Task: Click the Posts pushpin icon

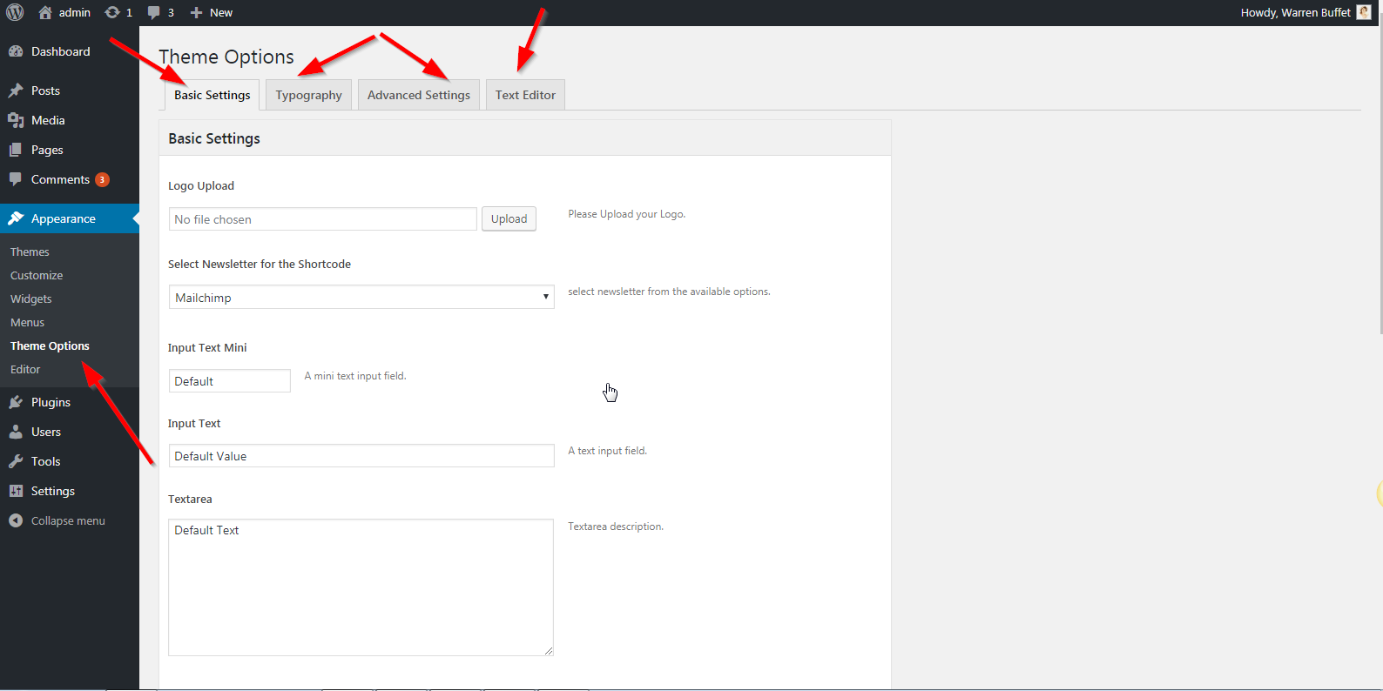Action: [16, 91]
